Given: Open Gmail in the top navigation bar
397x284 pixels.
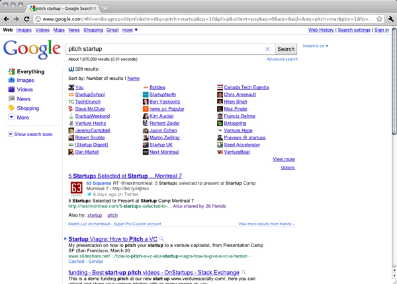Looking at the screenshot, I should coord(112,30).
